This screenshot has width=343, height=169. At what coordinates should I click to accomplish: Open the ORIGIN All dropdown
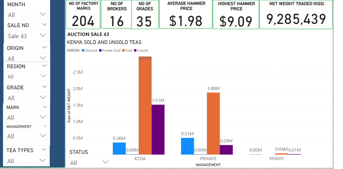point(43,58)
